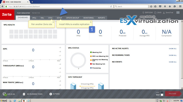Image resolution: width=183 pixels, height=102 pixels.
Task: Click the red FAILOVER button
Action: (x=173, y=94)
